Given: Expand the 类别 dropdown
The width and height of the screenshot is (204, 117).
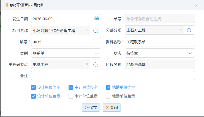Looking at the screenshot, I should (x=96, y=53).
